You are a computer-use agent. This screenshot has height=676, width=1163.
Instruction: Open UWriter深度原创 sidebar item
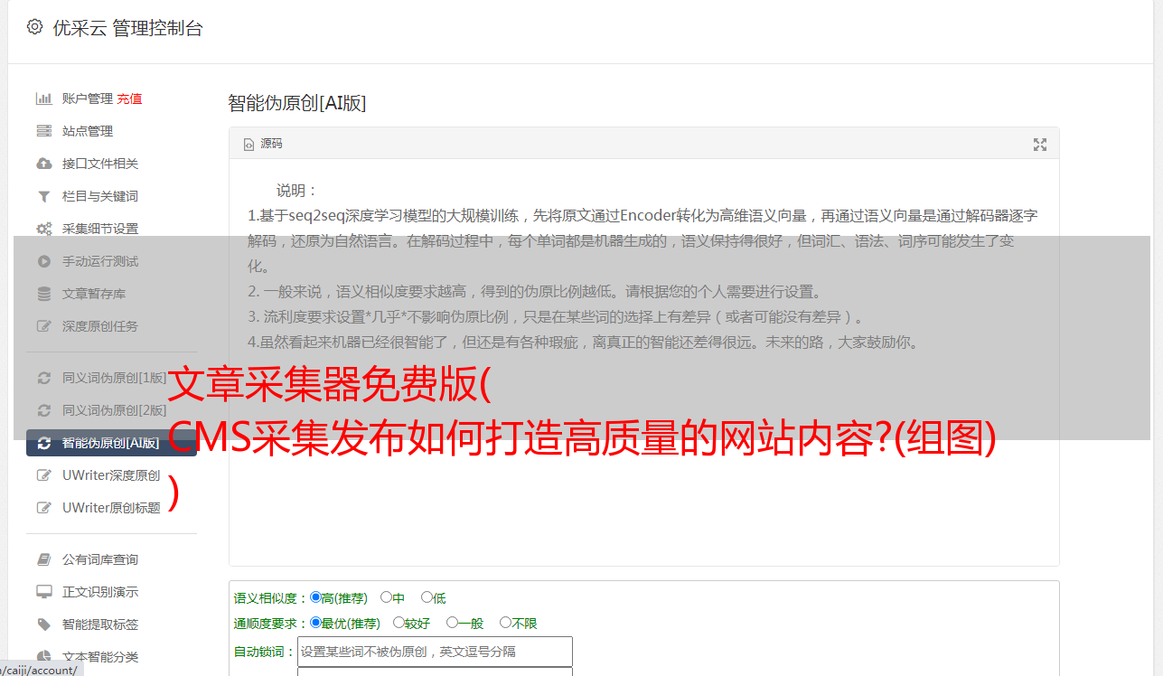coord(111,475)
